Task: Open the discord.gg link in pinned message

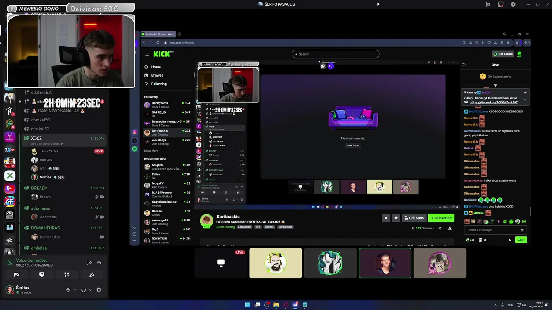Action: point(494,102)
